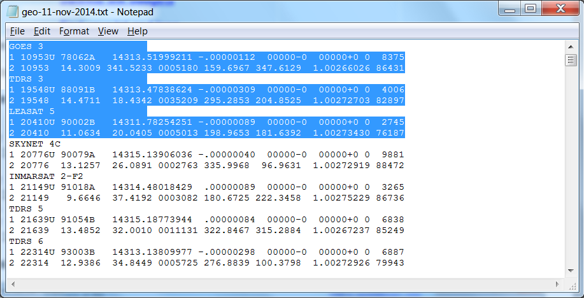The image size is (584, 298).
Task: Click the Notepad icon in the title bar
Action: click(13, 12)
